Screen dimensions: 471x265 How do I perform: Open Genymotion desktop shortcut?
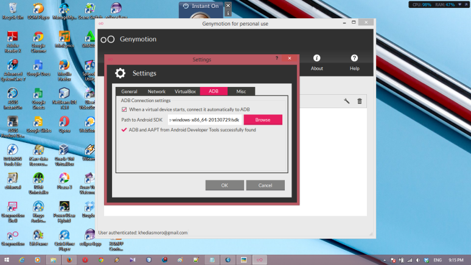click(x=13, y=238)
